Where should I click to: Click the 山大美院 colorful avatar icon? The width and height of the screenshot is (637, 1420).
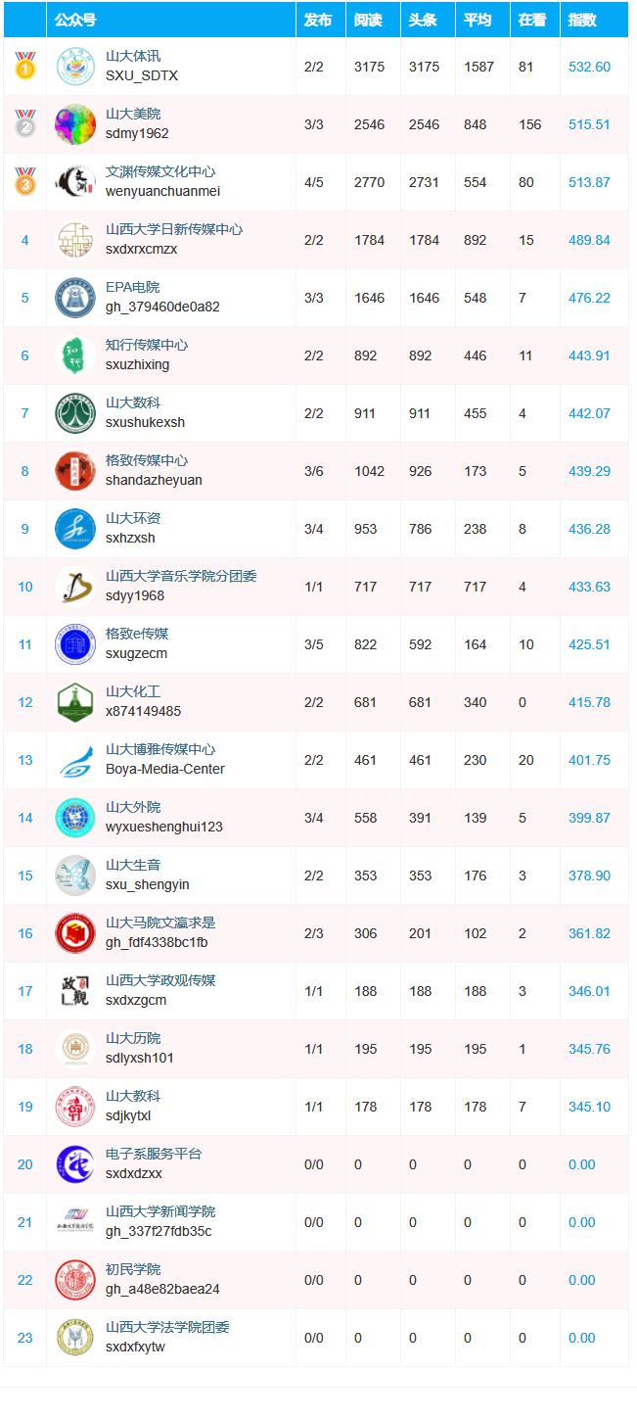[x=75, y=124]
